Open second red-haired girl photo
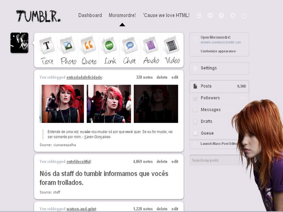Viewport: 283px width, 212px height. (109, 104)
